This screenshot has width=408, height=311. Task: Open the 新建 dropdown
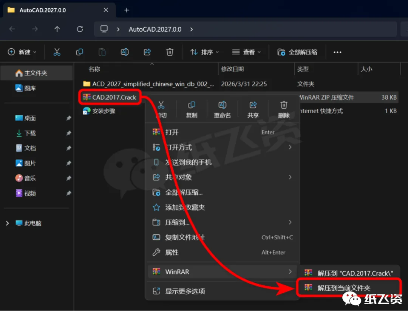point(22,52)
